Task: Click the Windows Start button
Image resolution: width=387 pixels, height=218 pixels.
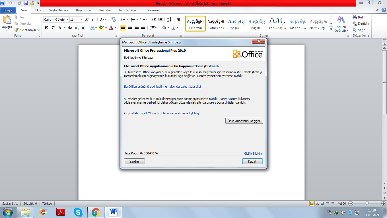Action: 7,212
